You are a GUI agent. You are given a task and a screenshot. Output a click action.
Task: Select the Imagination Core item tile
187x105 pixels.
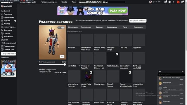point(139,76)
